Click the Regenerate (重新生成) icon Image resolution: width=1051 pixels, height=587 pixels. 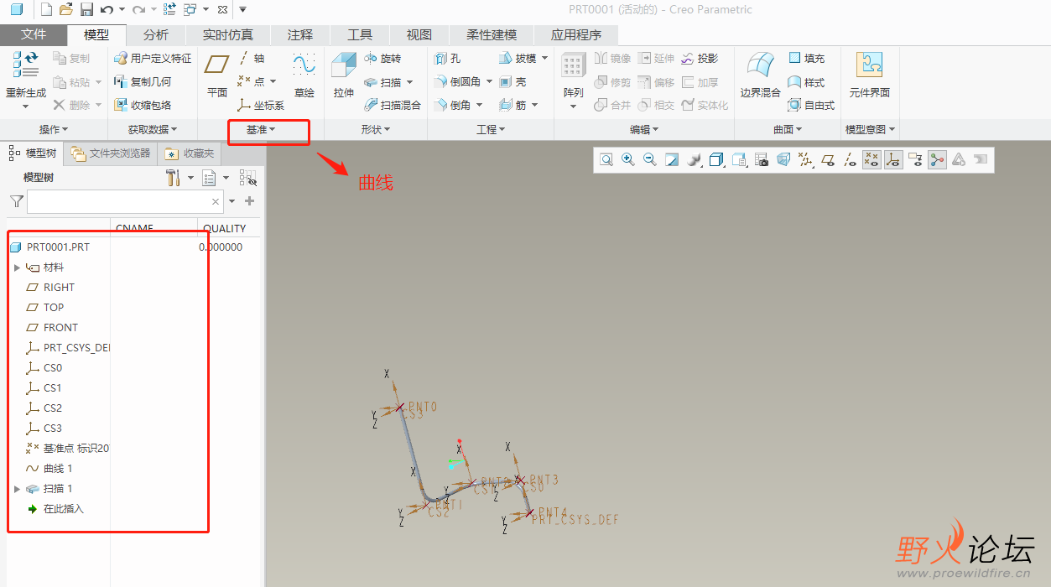tap(25, 65)
